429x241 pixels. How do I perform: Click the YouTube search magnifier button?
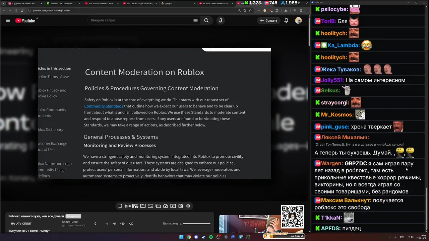pyautogui.click(x=206, y=20)
